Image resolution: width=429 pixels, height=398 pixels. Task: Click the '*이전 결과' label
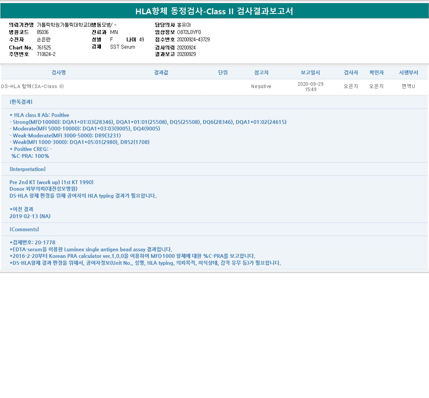pyautogui.click(x=21, y=209)
